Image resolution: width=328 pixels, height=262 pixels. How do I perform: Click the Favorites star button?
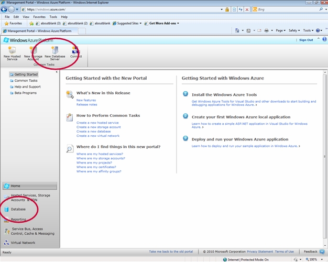point(13,23)
